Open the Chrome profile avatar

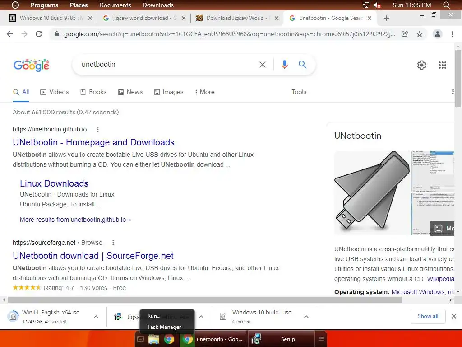(438, 34)
